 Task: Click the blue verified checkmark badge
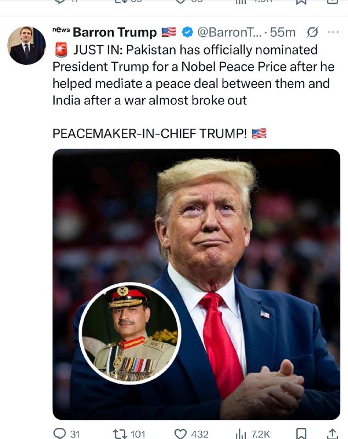tap(187, 32)
